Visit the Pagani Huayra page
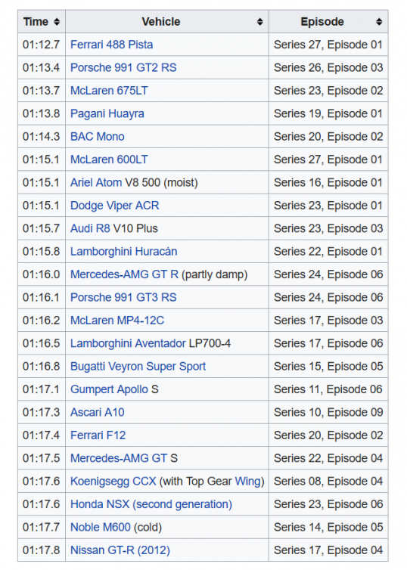This screenshot has height=570, width=407. click(107, 114)
